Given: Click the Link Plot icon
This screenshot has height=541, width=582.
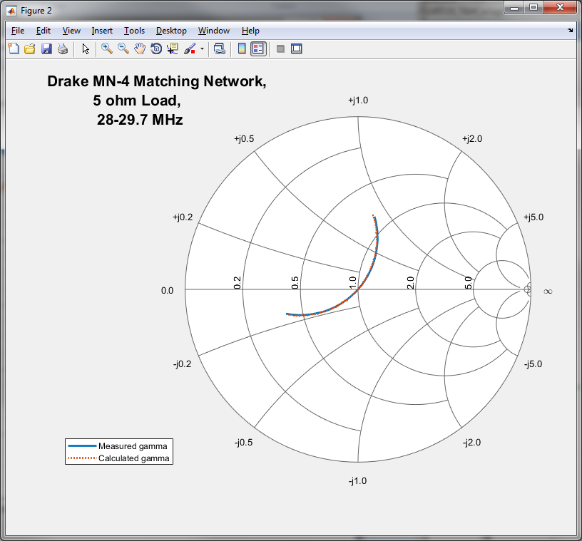Looking at the screenshot, I should click(220, 48).
